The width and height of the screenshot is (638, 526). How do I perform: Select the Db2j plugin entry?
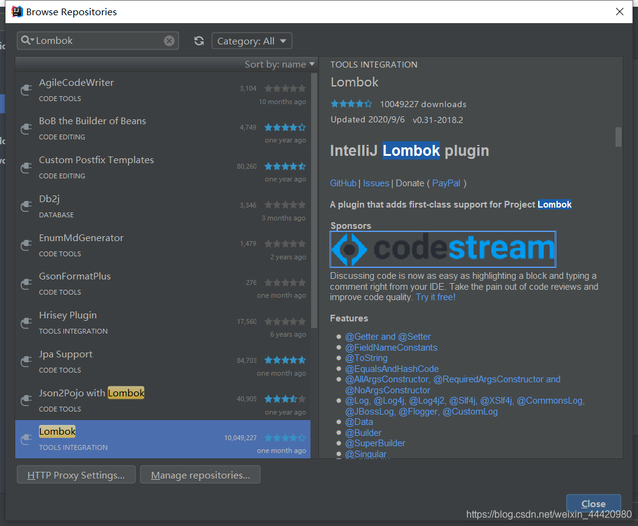163,207
